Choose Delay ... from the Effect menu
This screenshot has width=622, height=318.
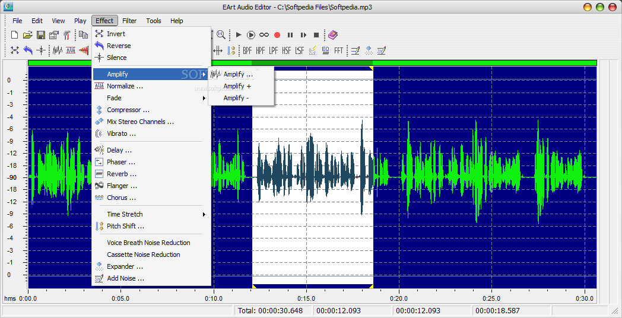[151, 150]
